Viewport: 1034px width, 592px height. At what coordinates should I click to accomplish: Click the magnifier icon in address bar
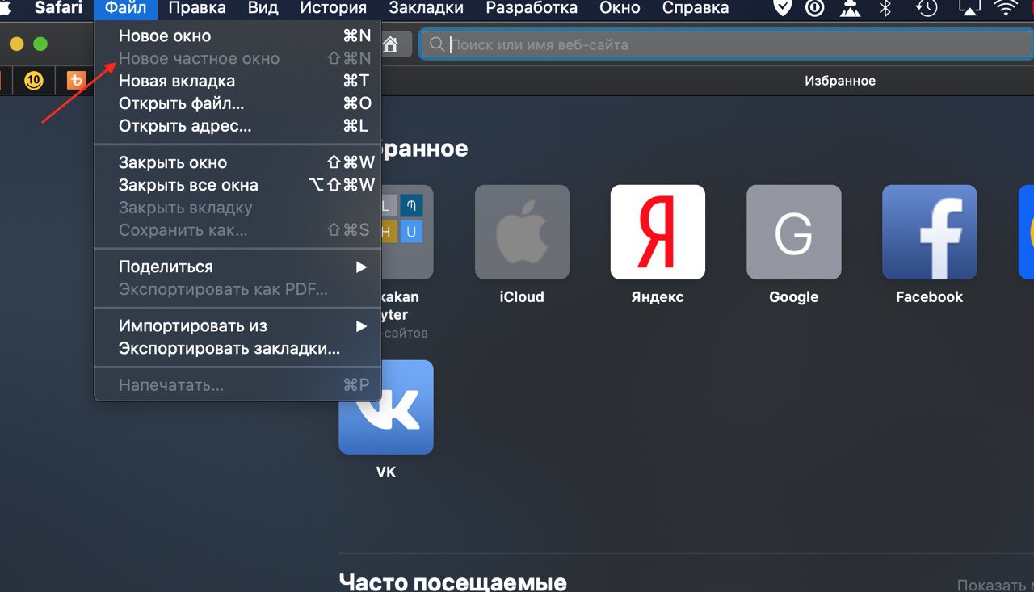[x=436, y=44]
